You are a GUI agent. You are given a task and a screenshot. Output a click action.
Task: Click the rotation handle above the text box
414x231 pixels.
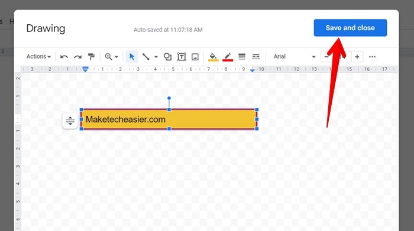tap(169, 98)
